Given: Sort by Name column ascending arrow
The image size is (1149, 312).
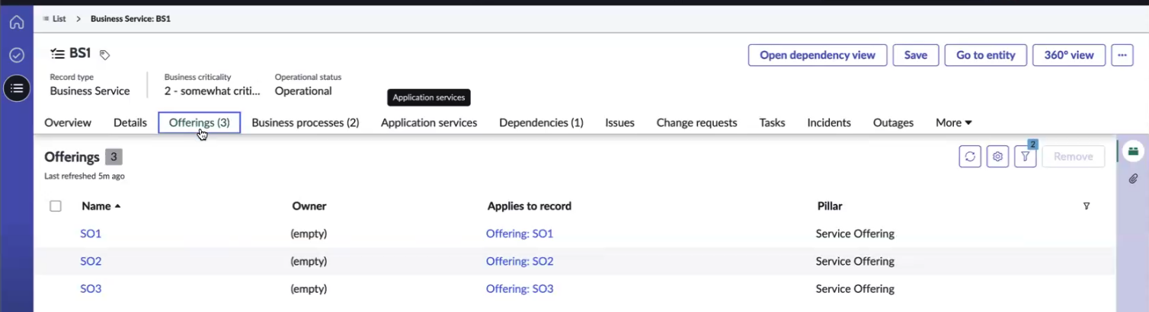Looking at the screenshot, I should click(117, 206).
